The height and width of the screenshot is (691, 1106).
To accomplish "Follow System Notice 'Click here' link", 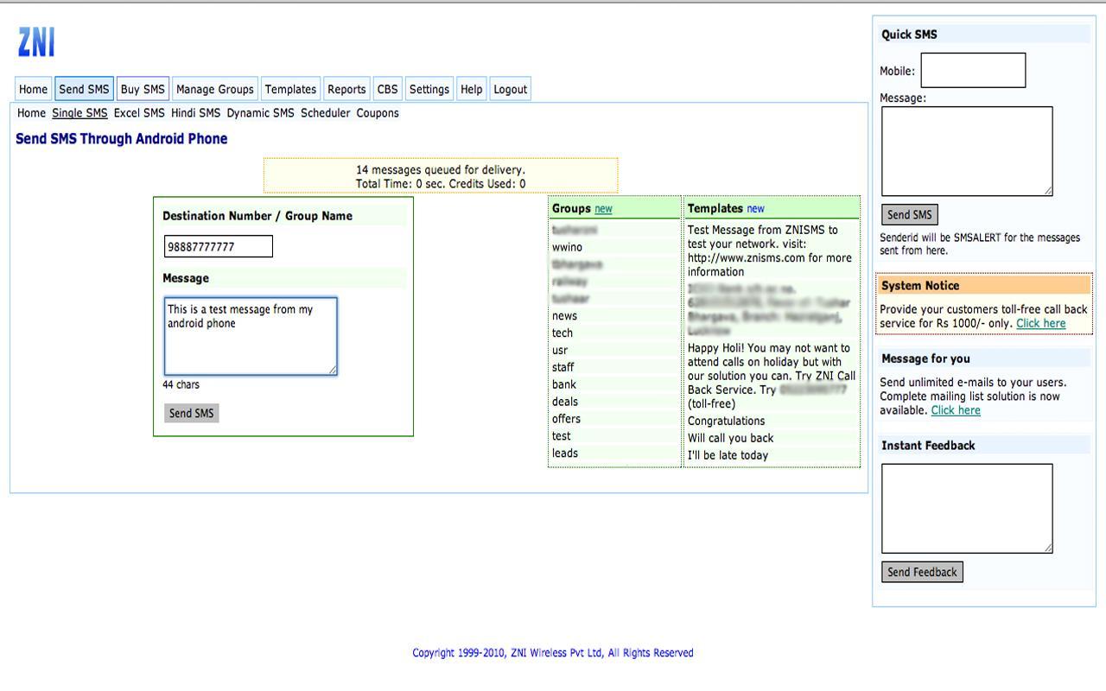I will pyautogui.click(x=1040, y=324).
